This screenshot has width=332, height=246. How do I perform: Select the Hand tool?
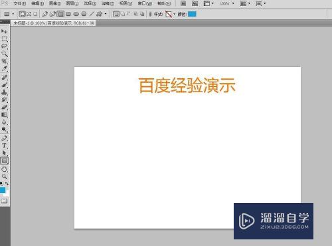(4, 169)
